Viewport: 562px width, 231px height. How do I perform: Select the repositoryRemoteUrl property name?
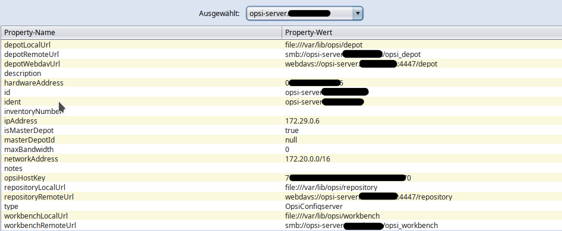pyautogui.click(x=39, y=197)
